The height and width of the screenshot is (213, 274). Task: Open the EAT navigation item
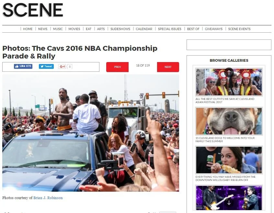(89, 29)
